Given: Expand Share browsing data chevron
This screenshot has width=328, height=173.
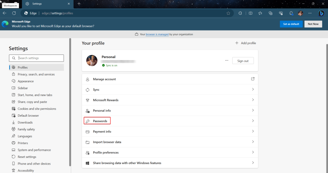Looking at the screenshot, I should pos(253,162).
